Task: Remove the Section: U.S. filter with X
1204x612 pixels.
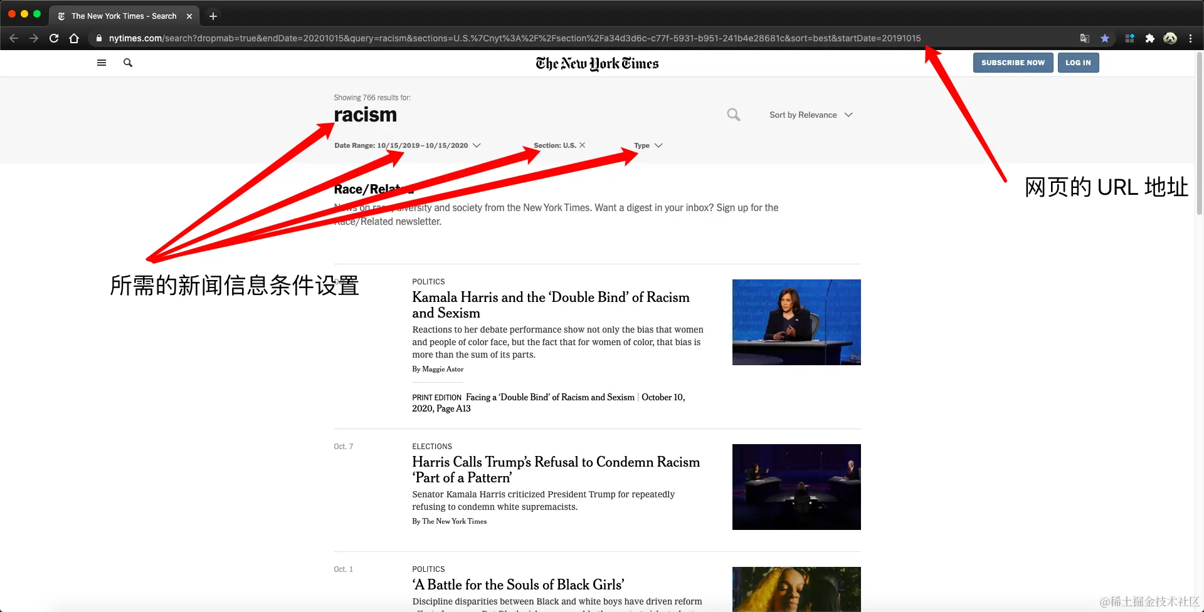Action: 582,145
